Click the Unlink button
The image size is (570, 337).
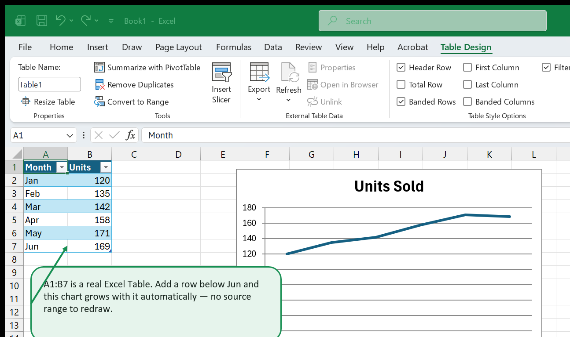click(x=324, y=102)
